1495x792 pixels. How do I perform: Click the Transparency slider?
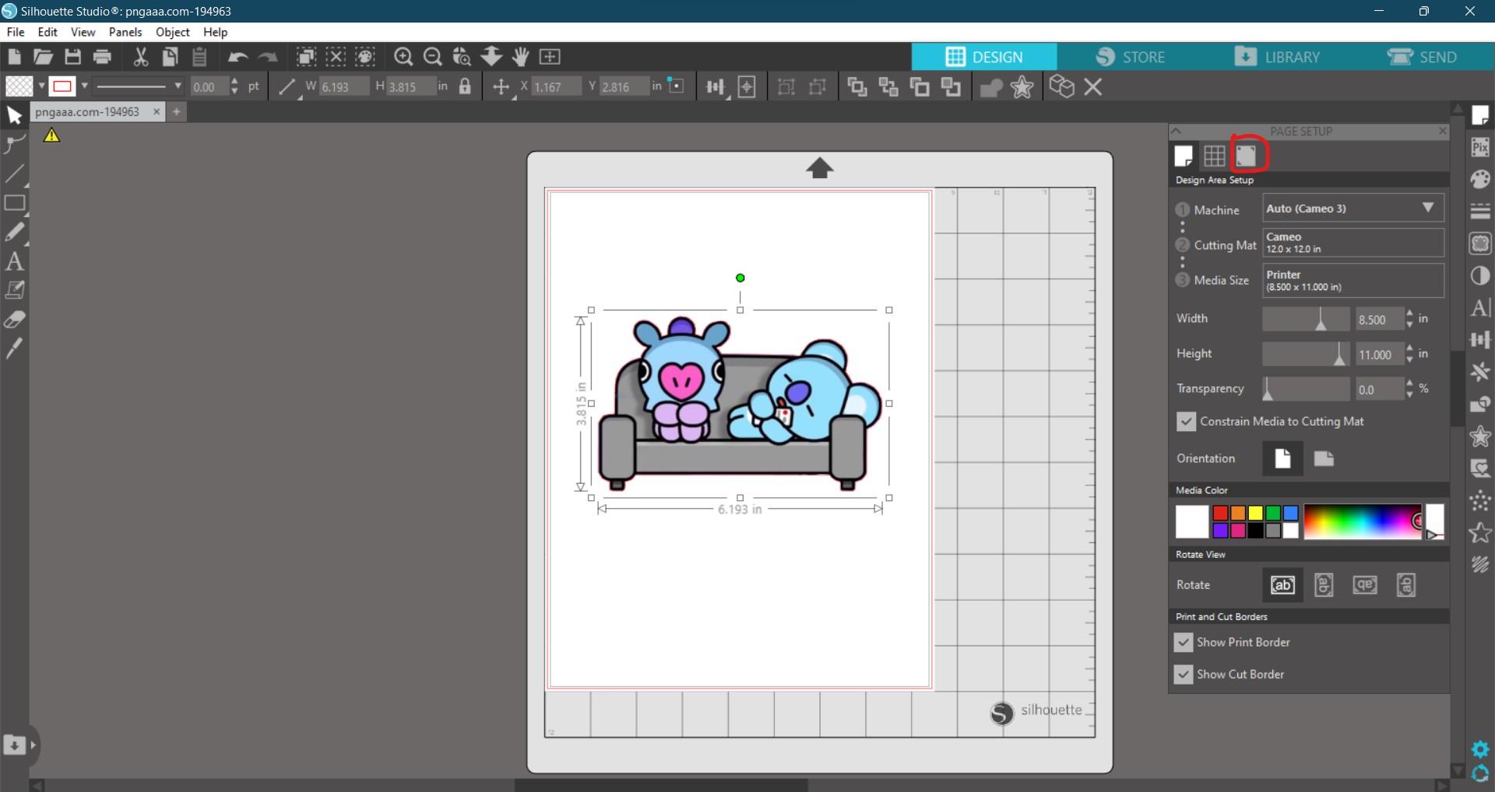[1306, 388]
